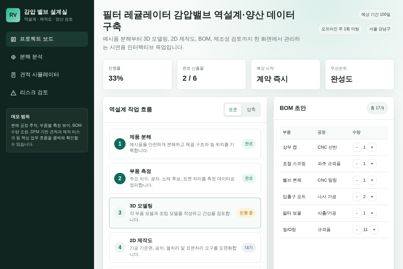Click the 리스크 검토 warning triangle icon
The height and width of the screenshot is (269, 403).
click(x=13, y=93)
